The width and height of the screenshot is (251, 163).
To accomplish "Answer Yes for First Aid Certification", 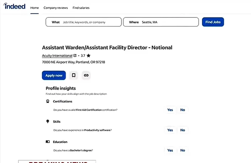I will tap(170, 110).
